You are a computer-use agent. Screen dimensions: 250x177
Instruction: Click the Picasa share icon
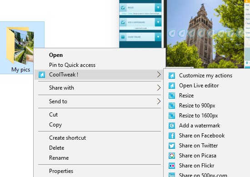(172, 156)
